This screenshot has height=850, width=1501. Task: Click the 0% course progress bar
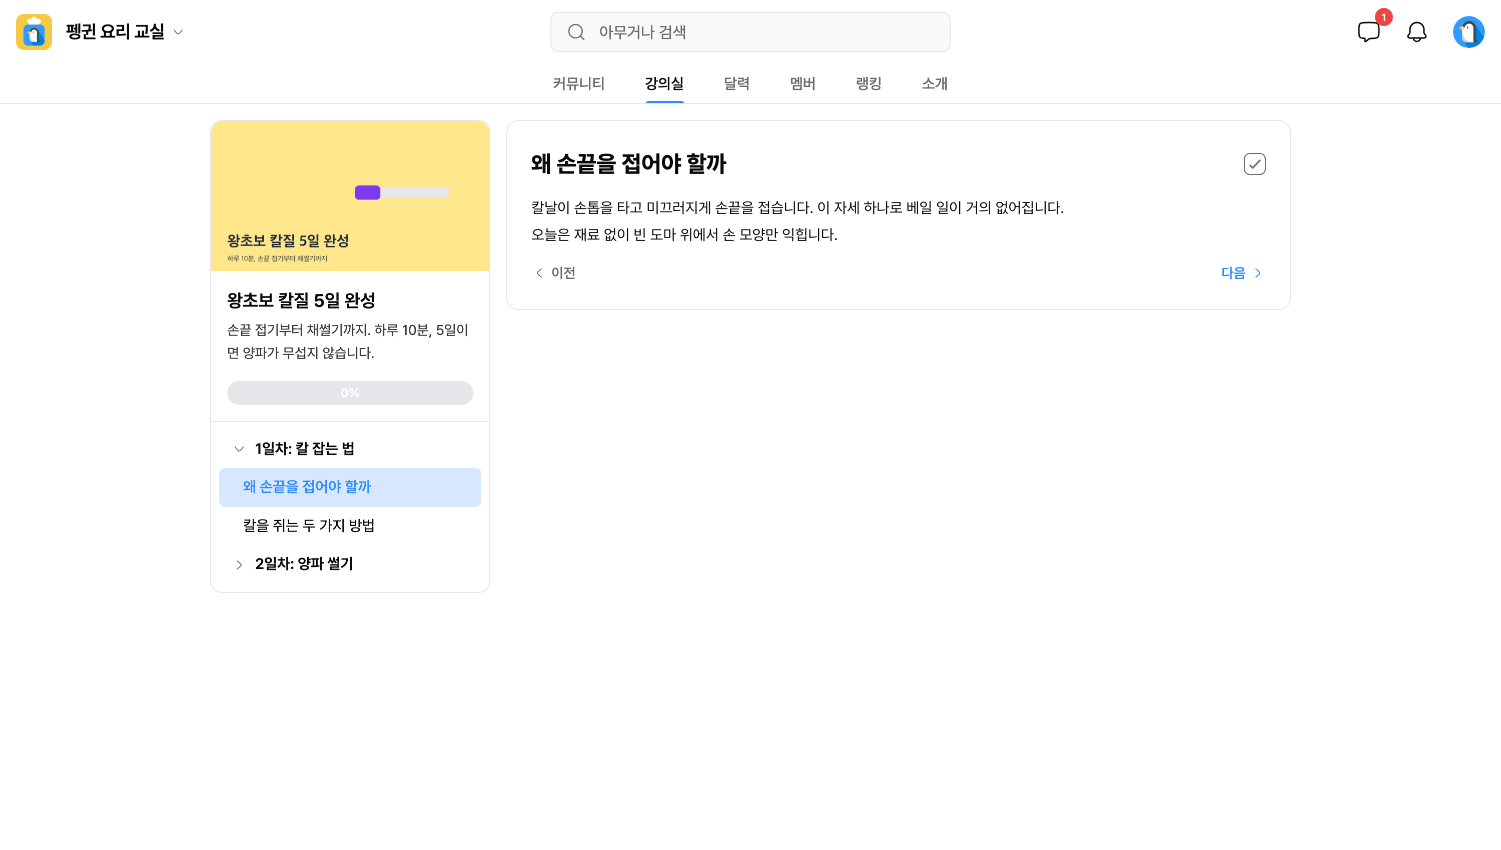click(350, 393)
